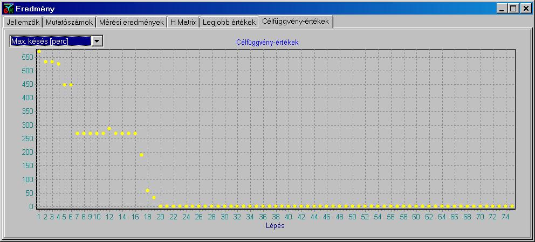The image size is (535, 242).
Task: Click the Eredmény window app icon
Action: [8, 9]
